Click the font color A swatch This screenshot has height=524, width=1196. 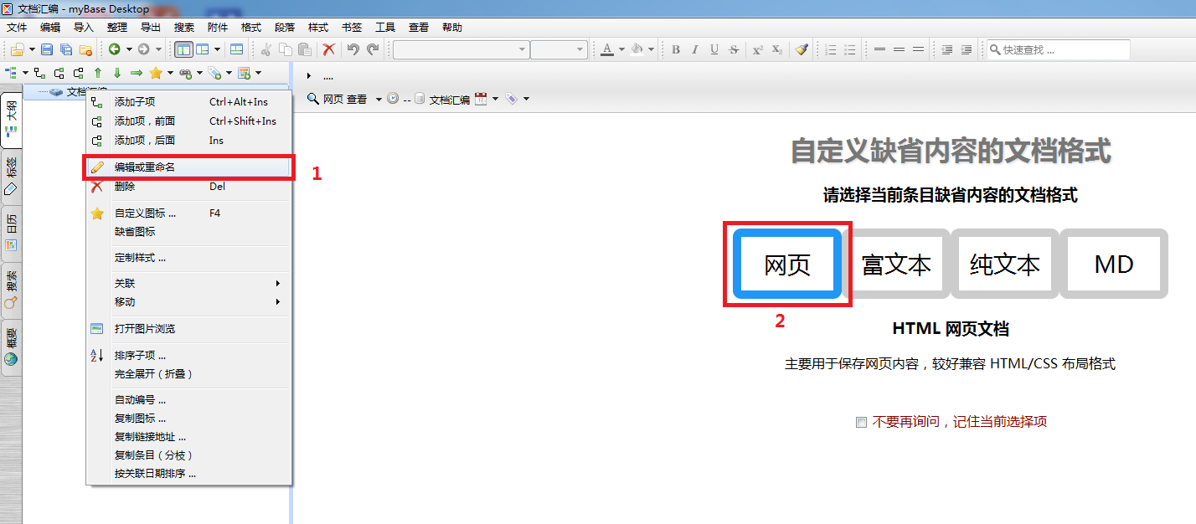coord(605,49)
